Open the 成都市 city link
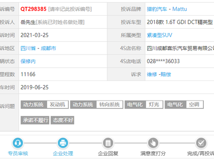The width and height of the screenshot is (214, 161). [49, 48]
